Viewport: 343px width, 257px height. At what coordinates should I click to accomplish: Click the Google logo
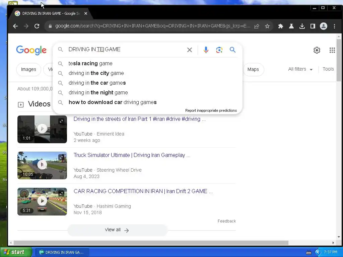tap(31, 50)
